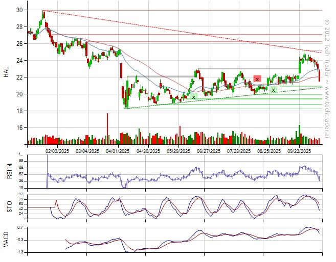336x262 pixels.
Task: Click the HAL ticker axis label
Action: pos(6,73)
